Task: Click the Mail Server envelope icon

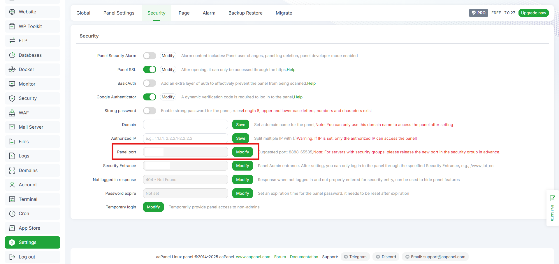Action: [12, 127]
